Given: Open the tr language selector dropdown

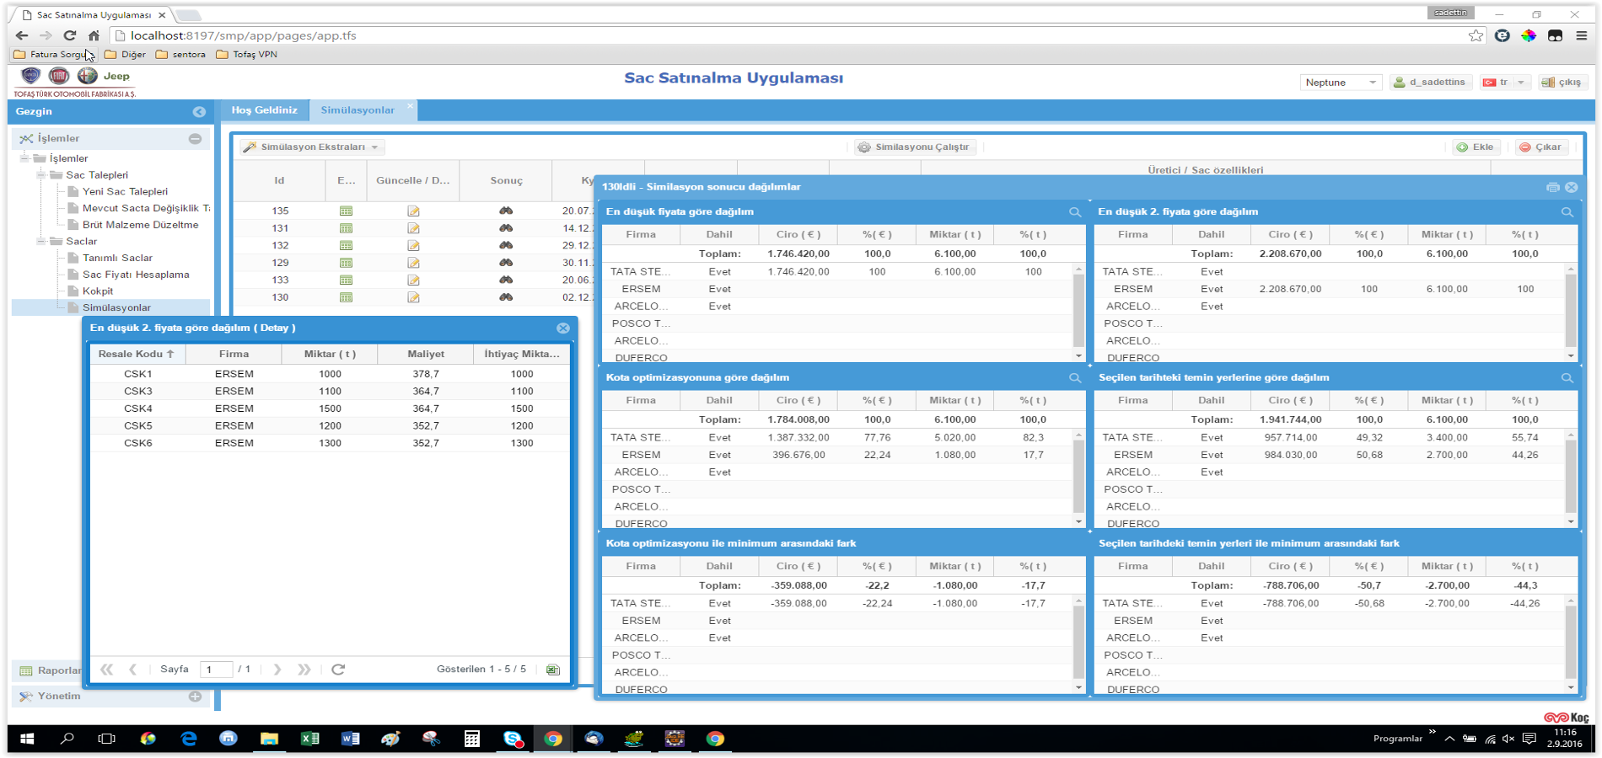Looking at the screenshot, I should tap(1521, 83).
